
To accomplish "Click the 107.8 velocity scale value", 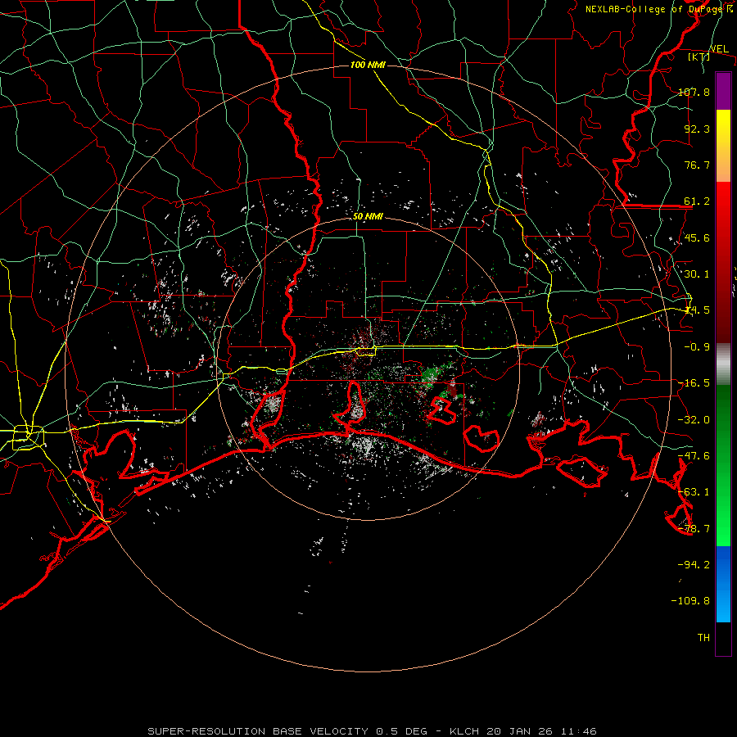I will (694, 92).
